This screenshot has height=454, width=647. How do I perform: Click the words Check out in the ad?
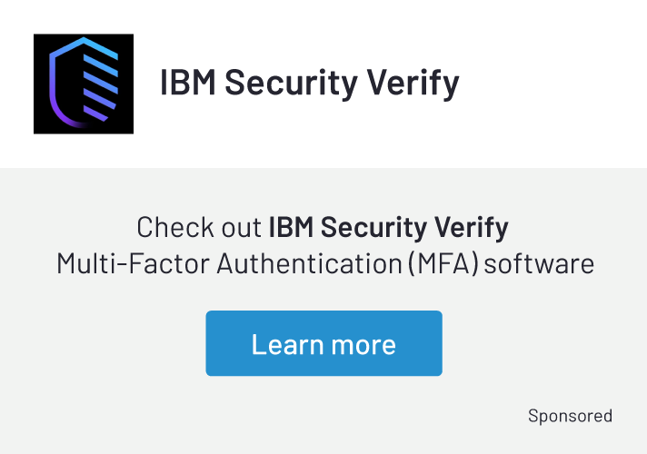tap(199, 227)
